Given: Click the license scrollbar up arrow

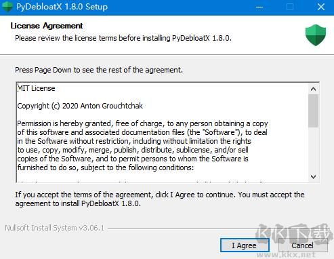Looking at the screenshot, I should (313, 89).
